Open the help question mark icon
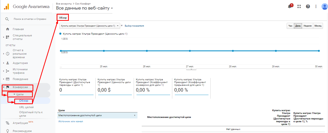Viewport: 328px width, 133px height. [x=308, y=7]
